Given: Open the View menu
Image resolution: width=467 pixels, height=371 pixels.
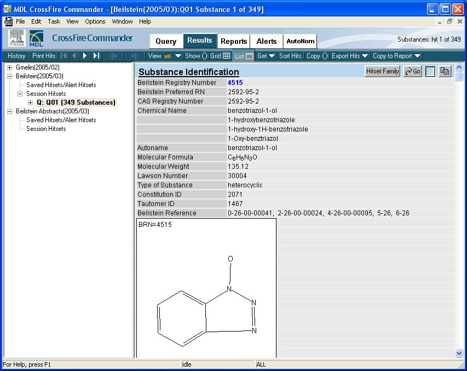Looking at the screenshot, I should (x=72, y=21).
